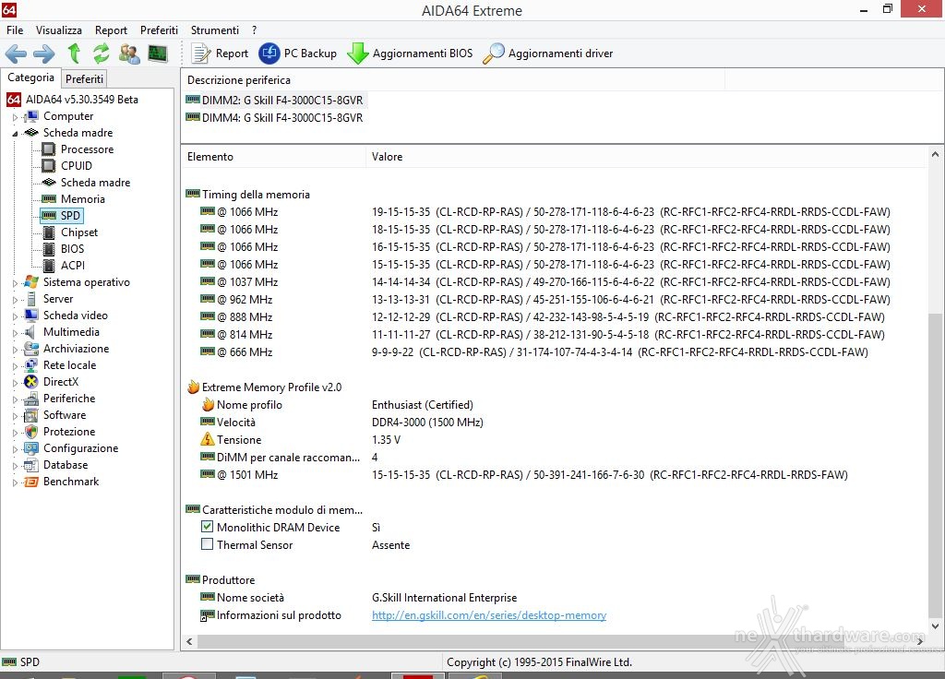Image resolution: width=945 pixels, height=679 pixels.
Task: Expand the Sistema operativo node
Action: pos(15,282)
